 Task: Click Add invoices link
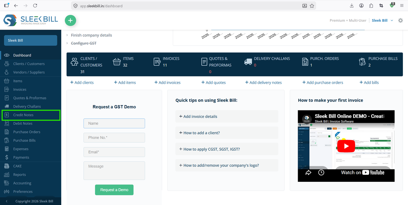167,82
